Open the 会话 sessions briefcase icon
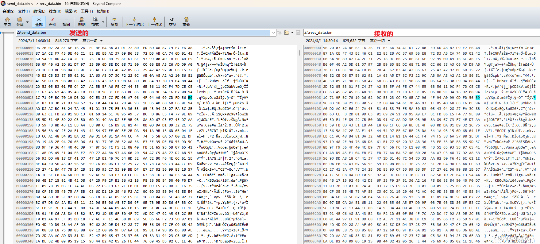The image size is (540, 244). tap(20, 21)
